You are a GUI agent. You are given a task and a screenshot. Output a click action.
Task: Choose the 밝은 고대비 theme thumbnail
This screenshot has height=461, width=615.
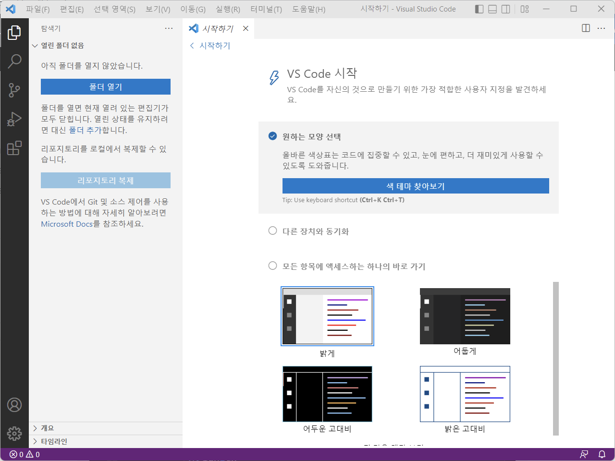point(465,394)
